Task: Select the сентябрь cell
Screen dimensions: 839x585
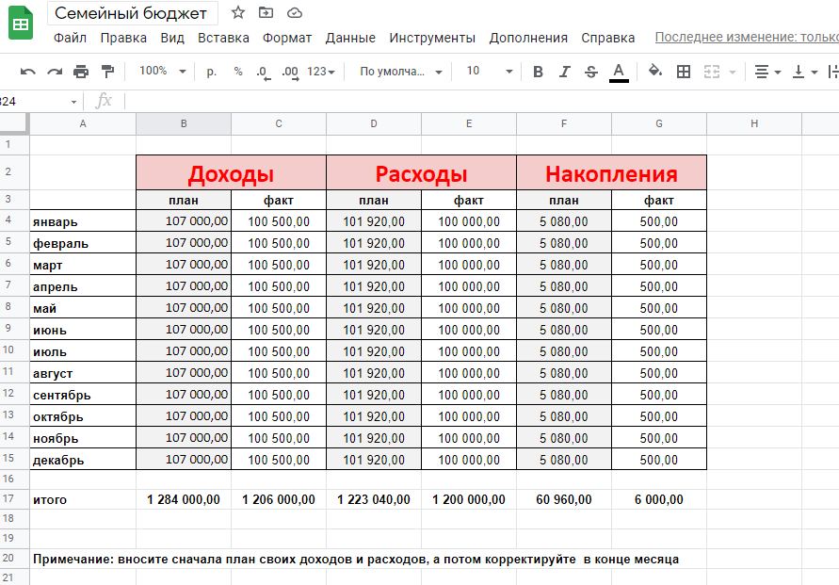Action: tap(83, 395)
